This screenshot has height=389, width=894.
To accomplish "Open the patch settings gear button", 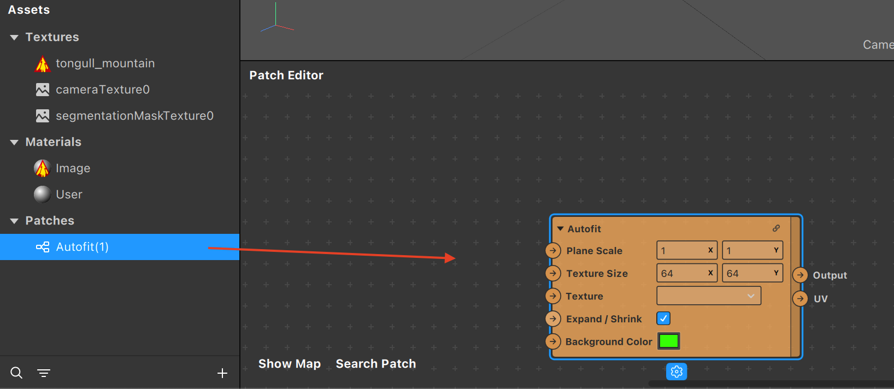I will click(677, 372).
